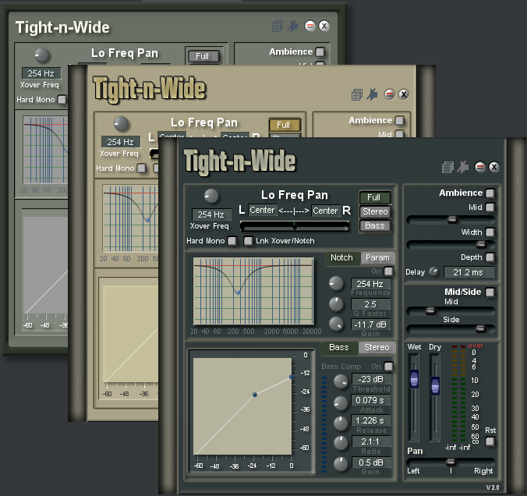Turn on the Notch On checkbox

coord(388,271)
